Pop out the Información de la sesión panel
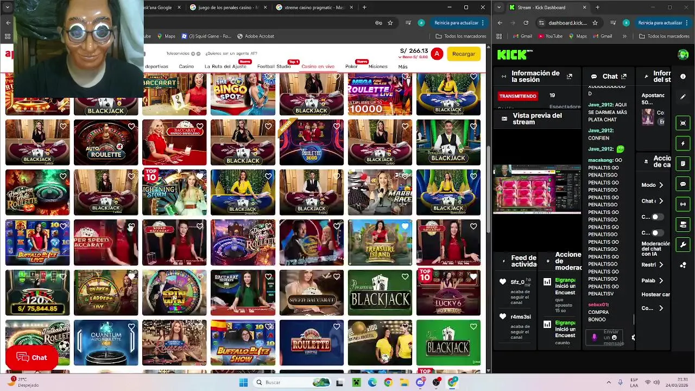Image resolution: width=695 pixels, height=391 pixels. (569, 77)
